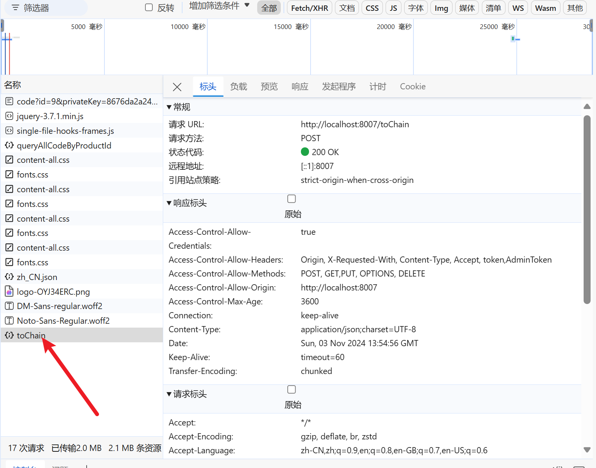The image size is (596, 468).
Task: Open the 负载 payload tab
Action: click(x=239, y=87)
